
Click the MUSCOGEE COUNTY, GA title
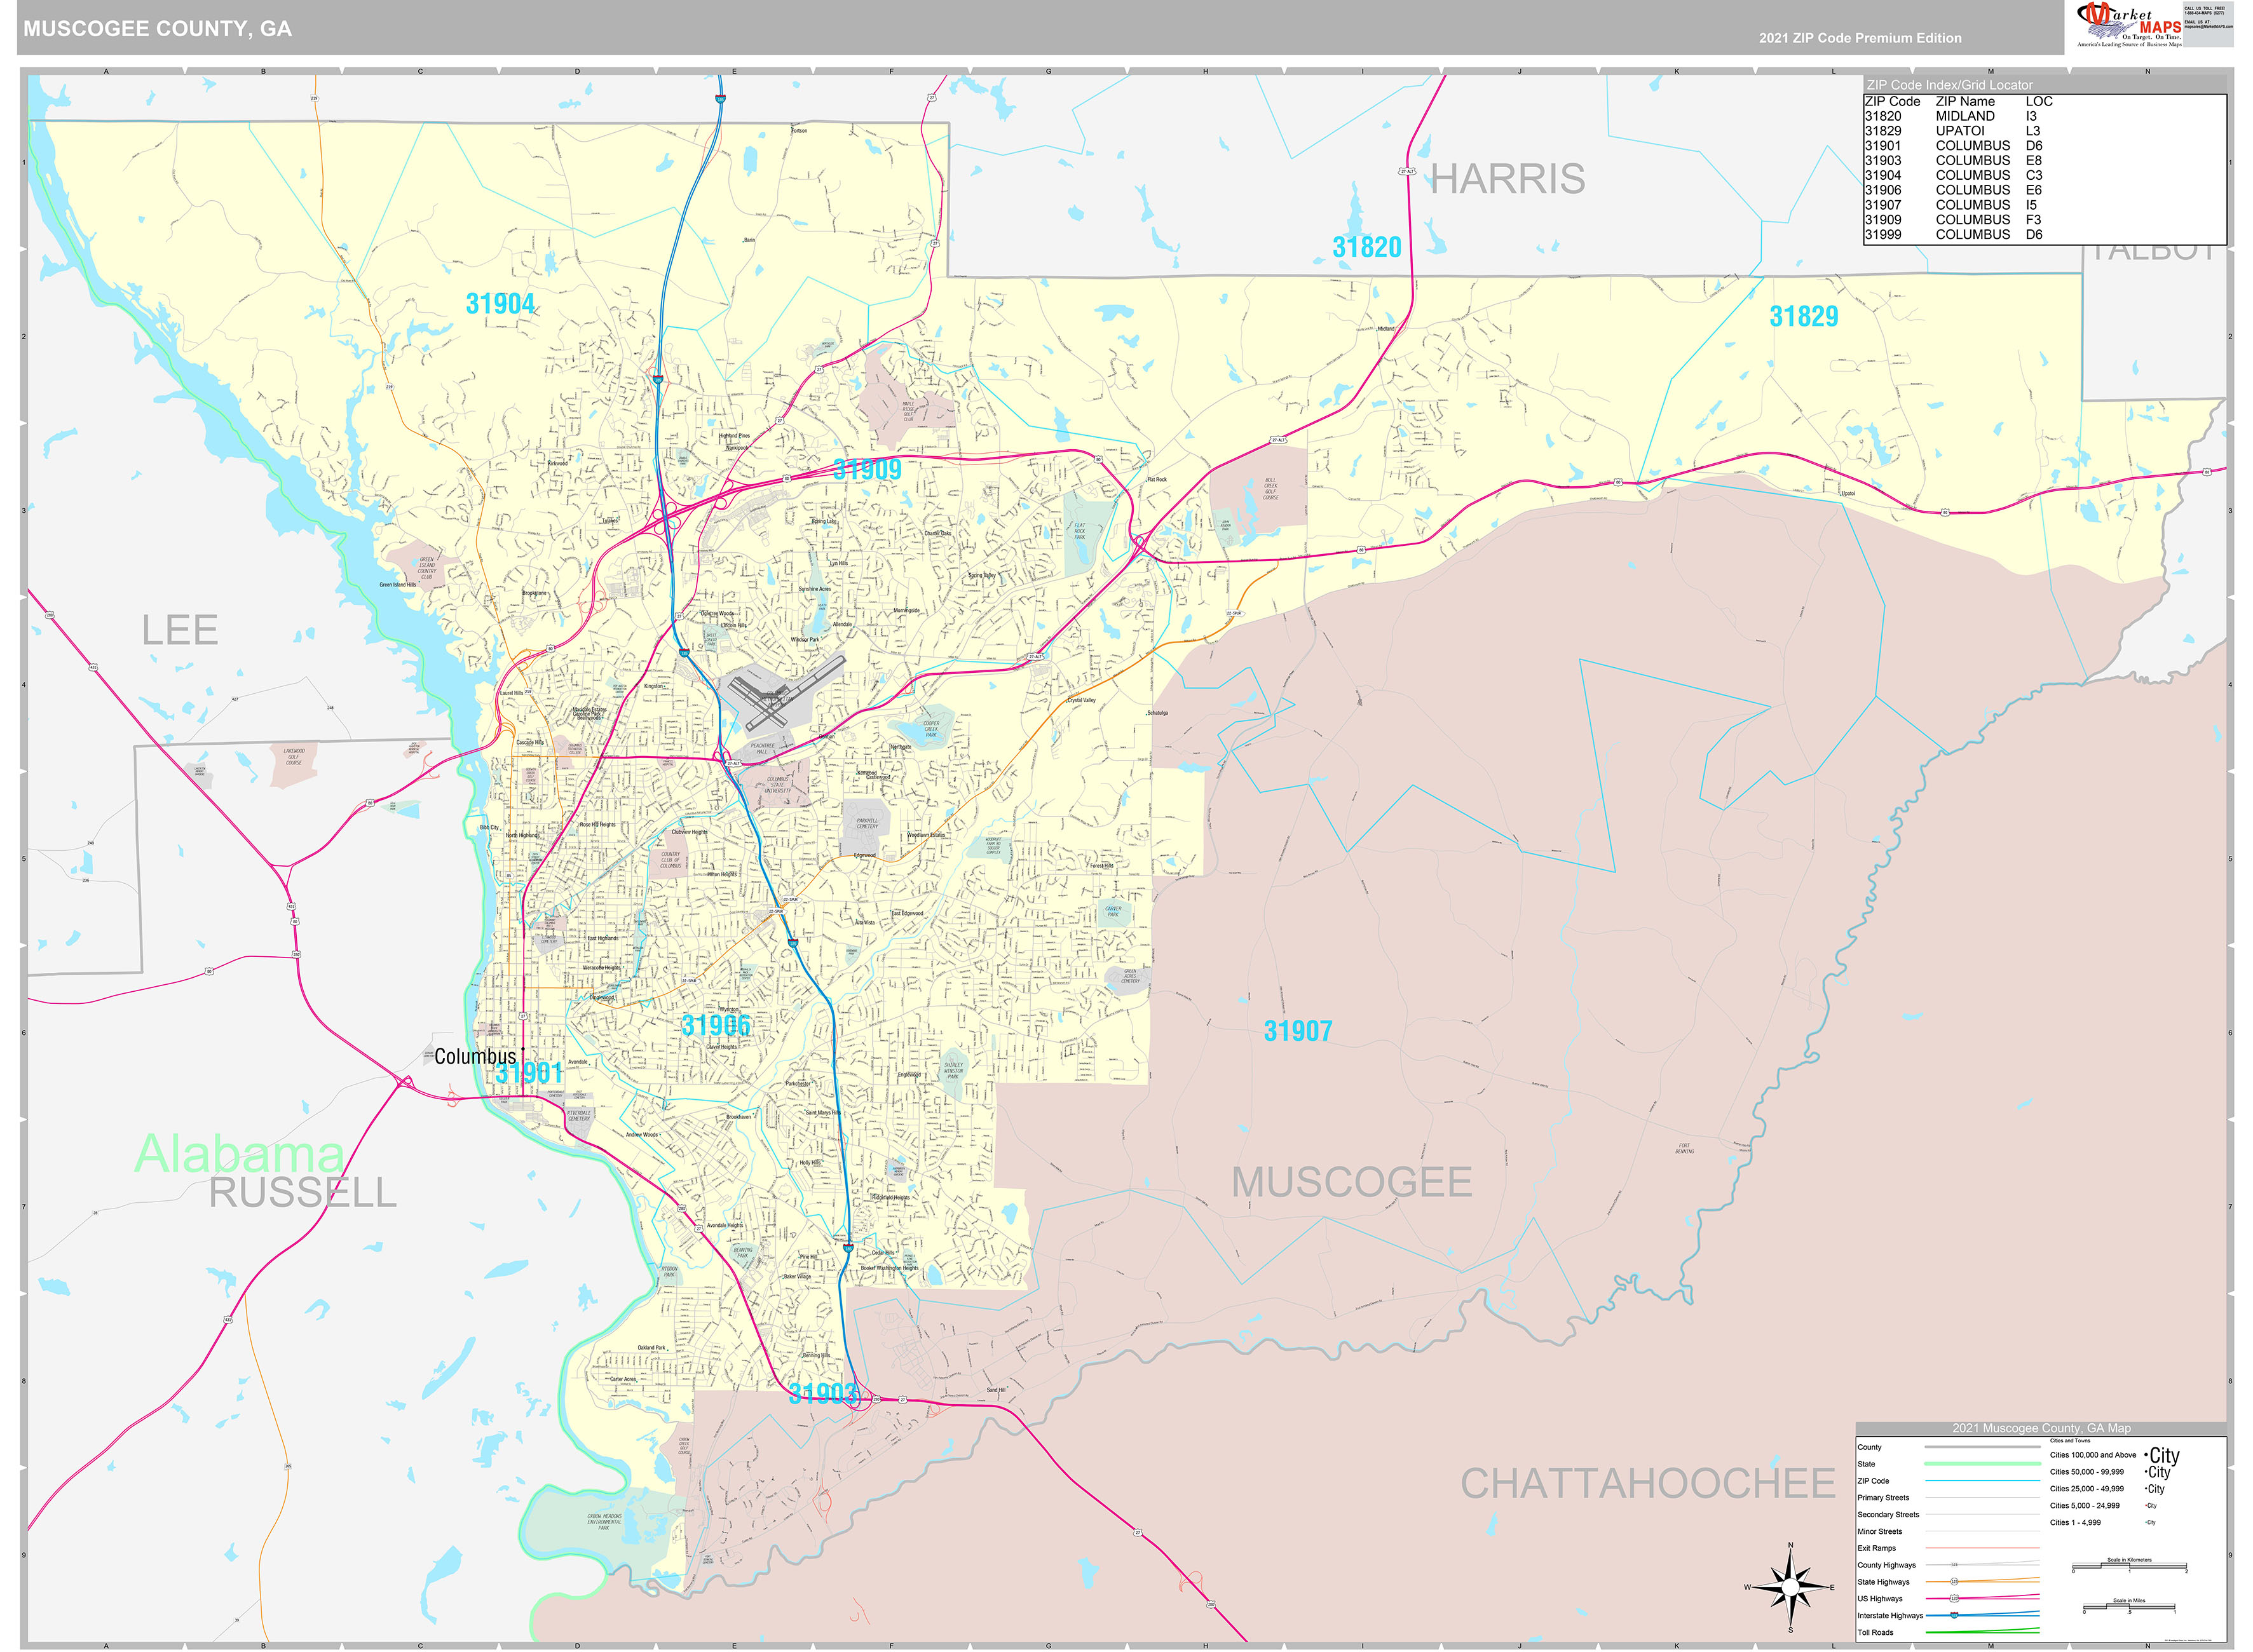tap(158, 29)
